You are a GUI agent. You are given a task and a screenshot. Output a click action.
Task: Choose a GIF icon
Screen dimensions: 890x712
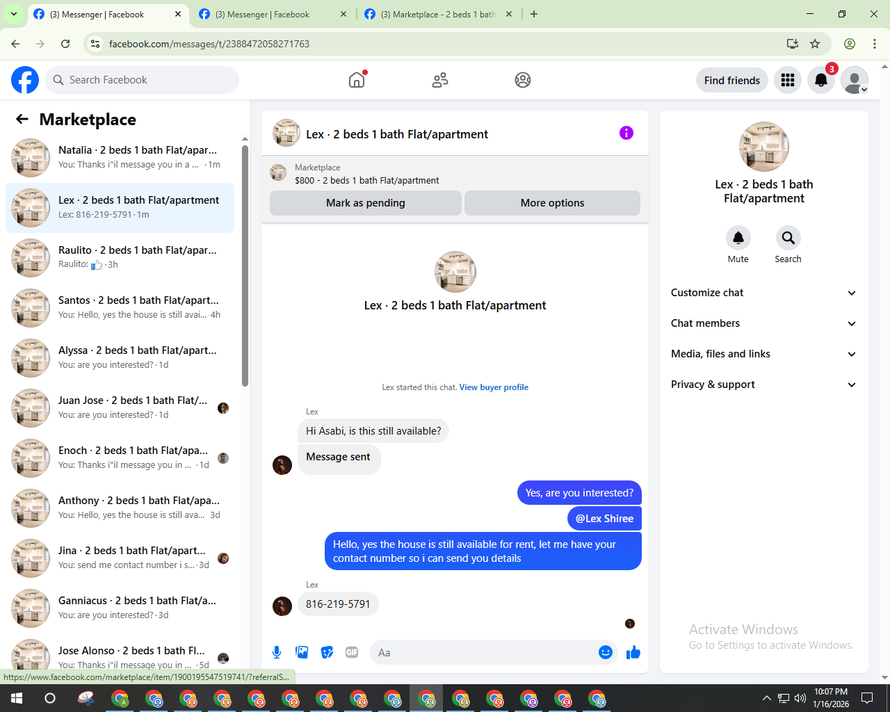coord(352,652)
